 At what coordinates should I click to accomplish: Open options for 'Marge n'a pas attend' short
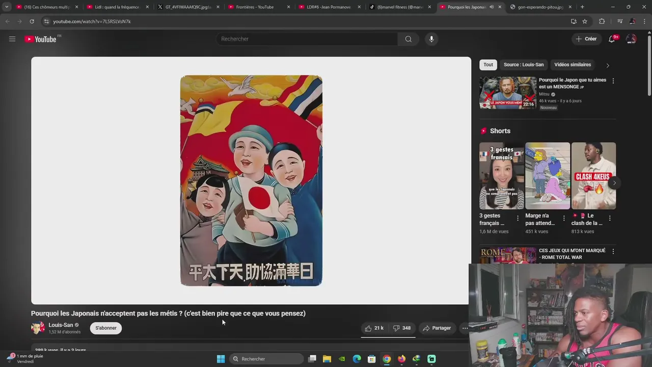coord(563,218)
